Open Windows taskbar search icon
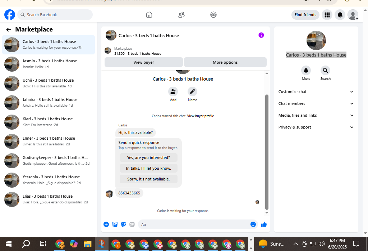The height and width of the screenshot is (251, 368). [x=26, y=244]
